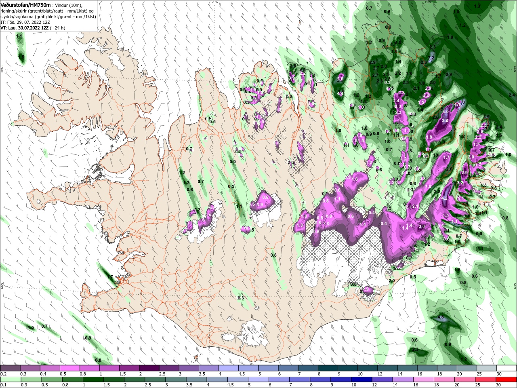Viewport: 517px width, 388px height.
Task: Click the '3.9' precipitation value on the map
Action: pos(445,120)
